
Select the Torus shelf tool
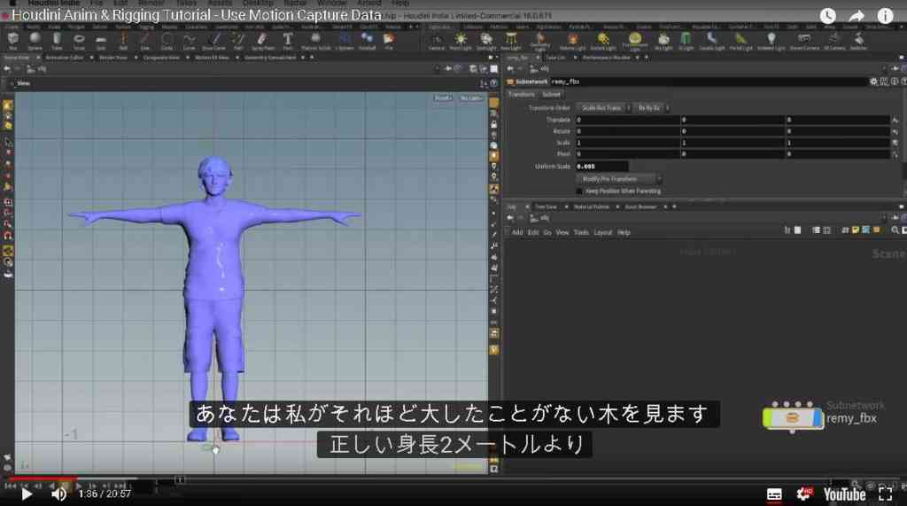tap(79, 41)
